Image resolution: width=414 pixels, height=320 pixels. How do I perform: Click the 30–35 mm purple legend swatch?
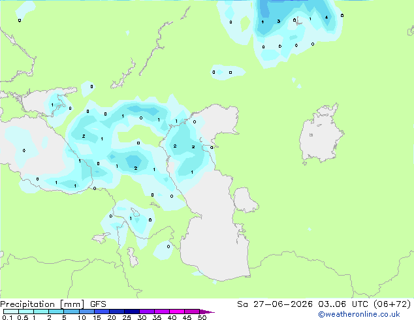click(x=147, y=312)
